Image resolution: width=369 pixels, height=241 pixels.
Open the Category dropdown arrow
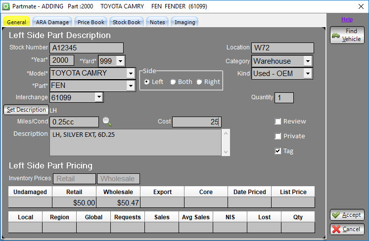coord(308,61)
